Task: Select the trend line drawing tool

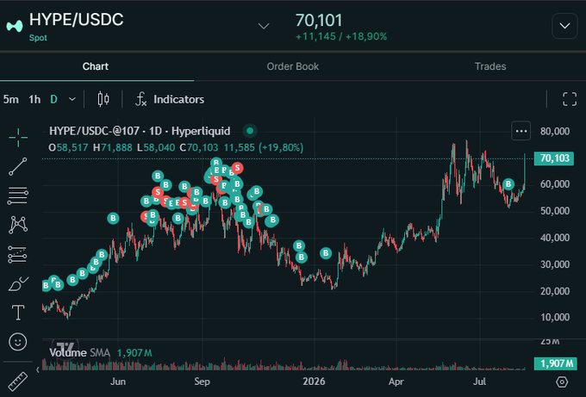Action: pos(17,166)
